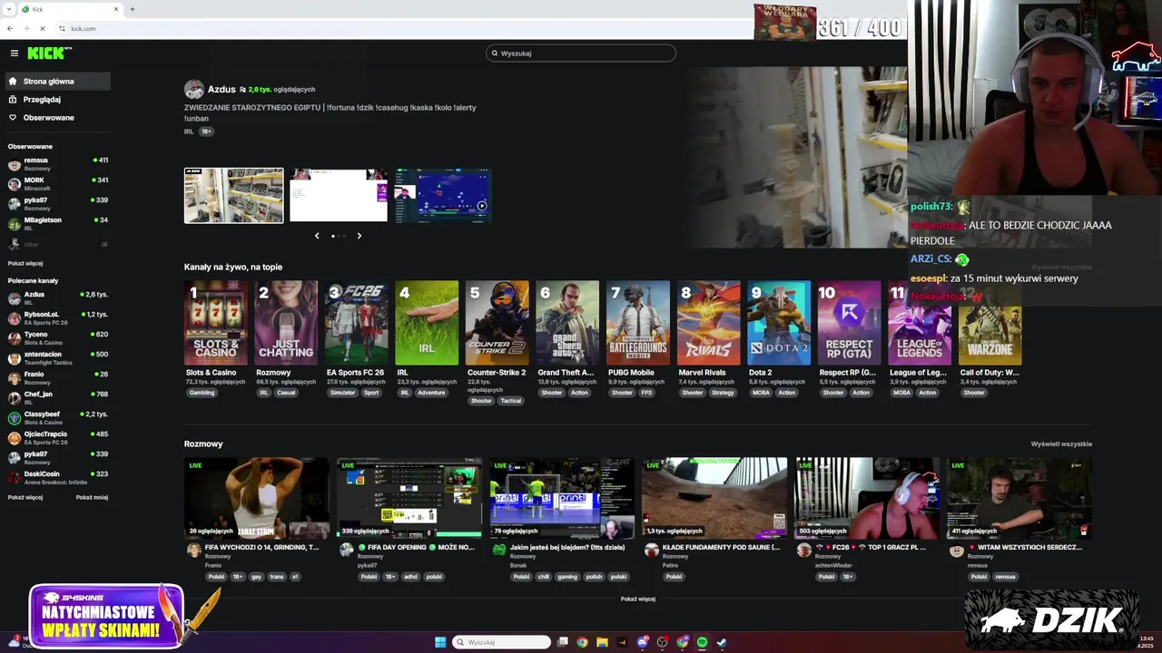
Task: Open the FIFA DAY OPENING stream thumbnail
Action: pyautogui.click(x=409, y=498)
